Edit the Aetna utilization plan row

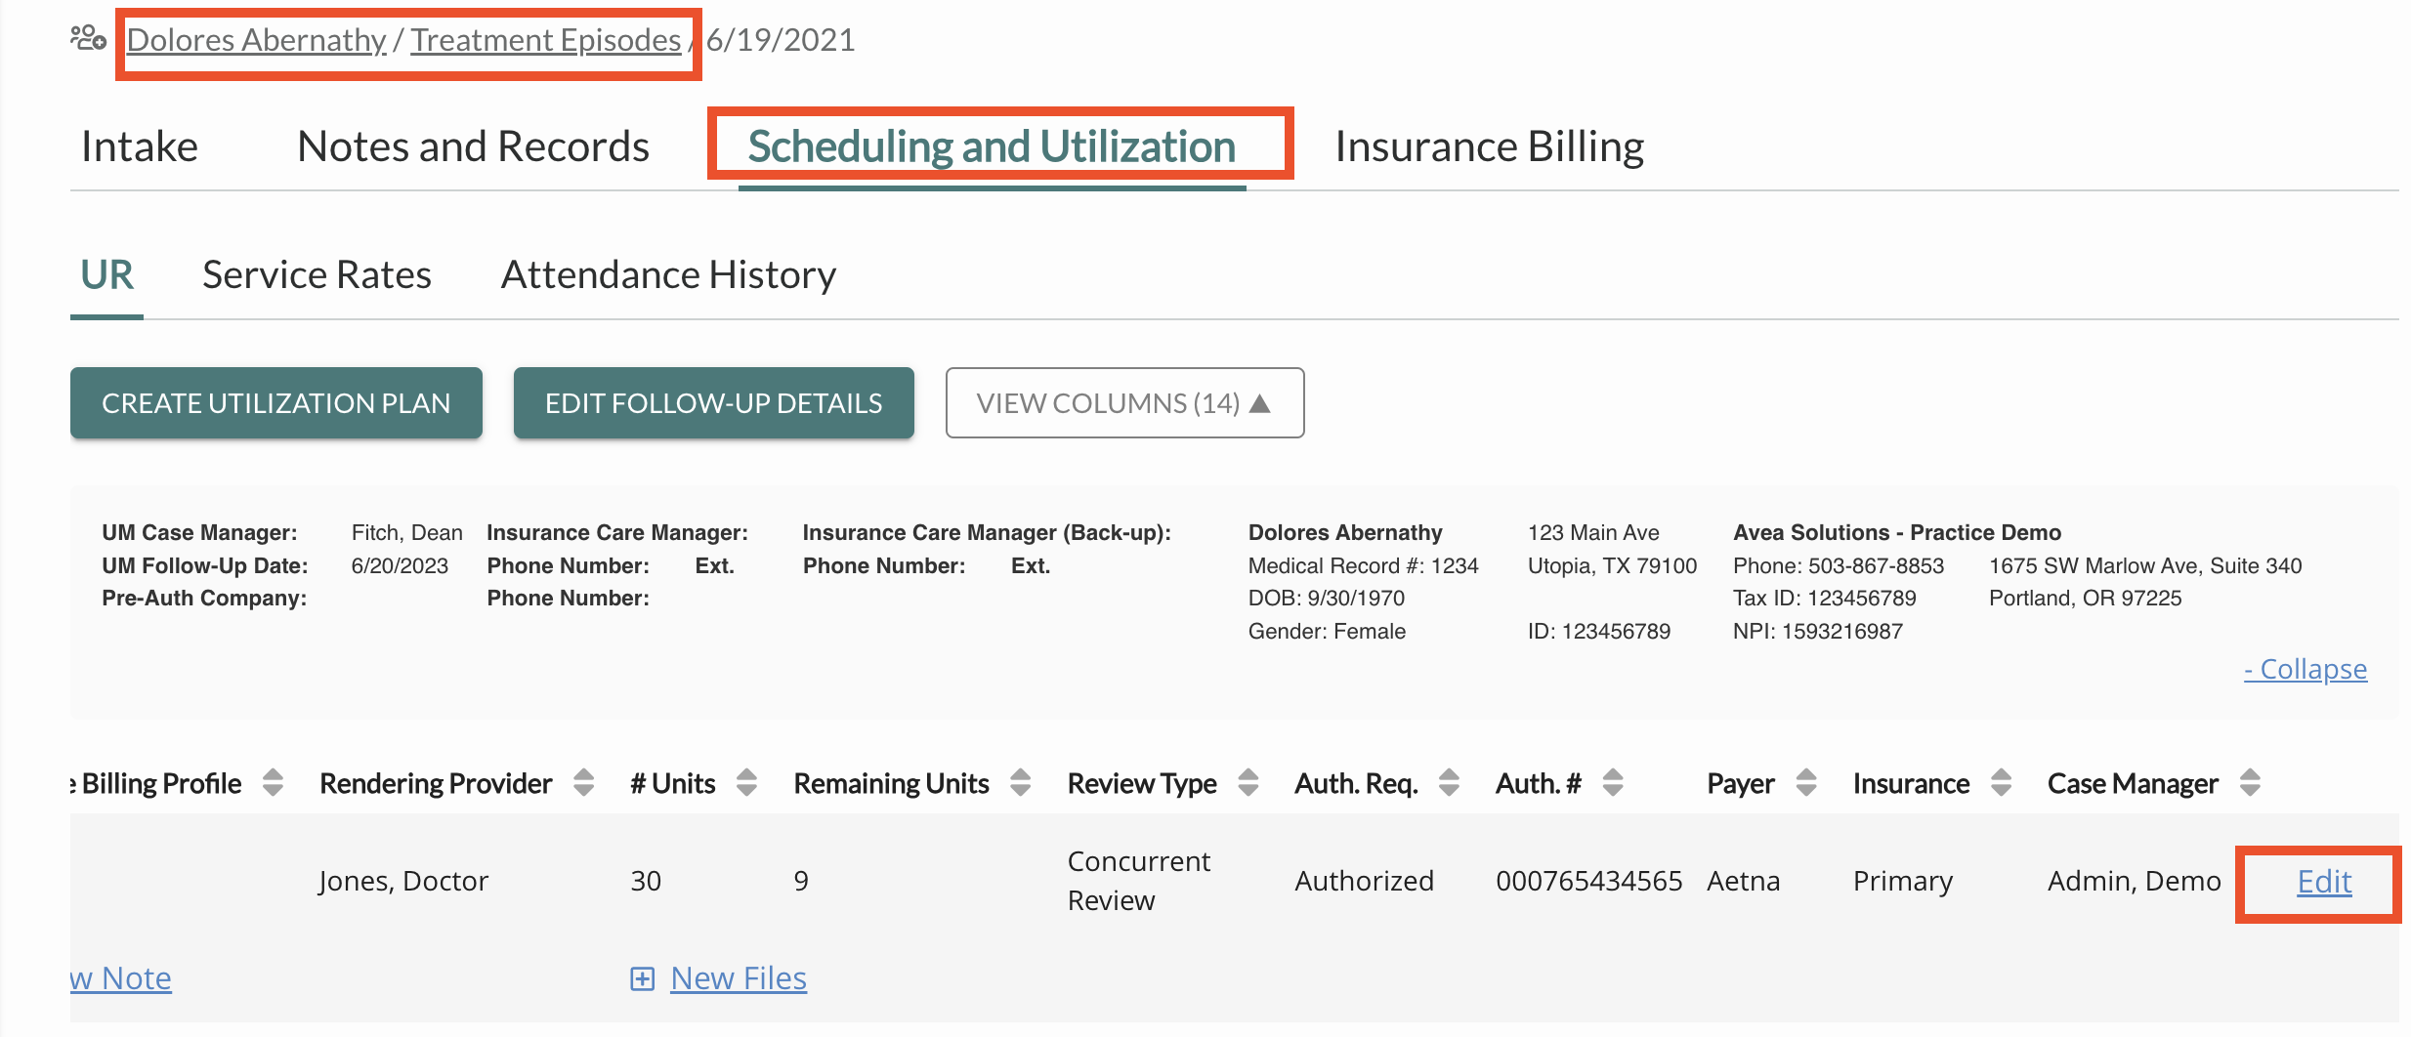pyautogui.click(x=2323, y=881)
